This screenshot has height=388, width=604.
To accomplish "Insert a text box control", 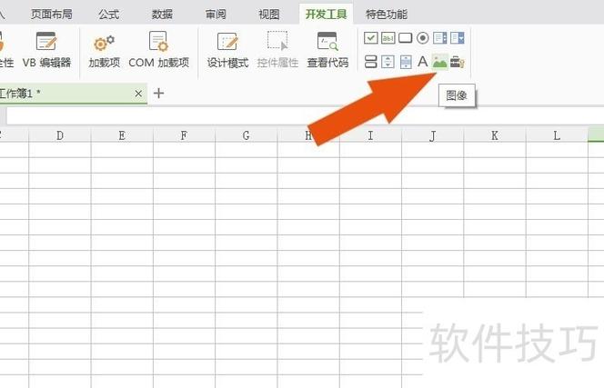I will (388, 38).
